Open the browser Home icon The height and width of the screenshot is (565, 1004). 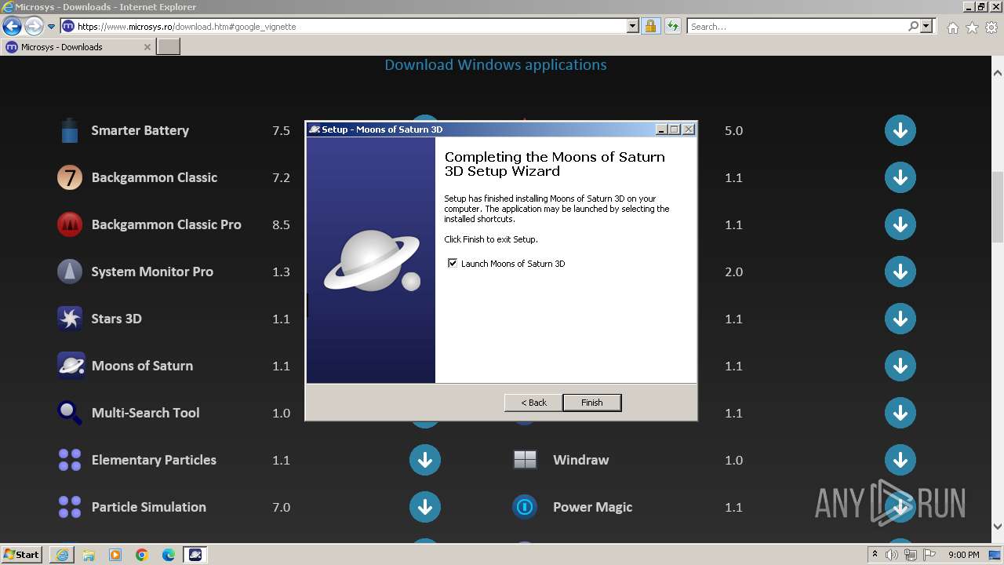pyautogui.click(x=952, y=27)
